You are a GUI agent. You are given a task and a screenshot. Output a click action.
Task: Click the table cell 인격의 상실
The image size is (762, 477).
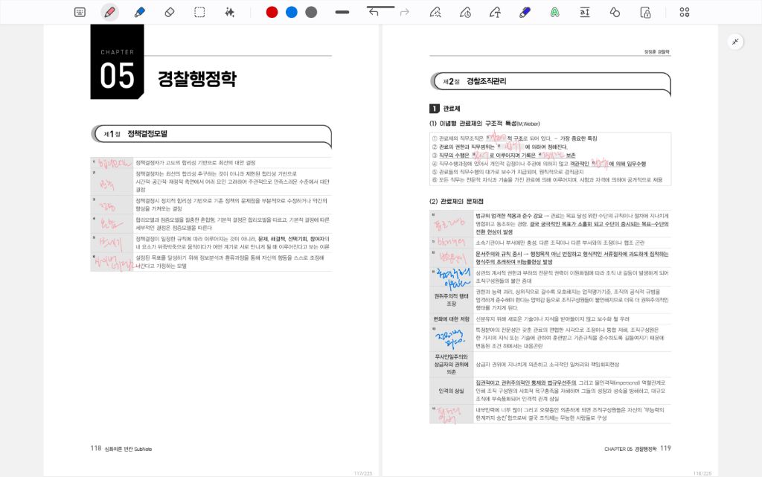(452, 391)
